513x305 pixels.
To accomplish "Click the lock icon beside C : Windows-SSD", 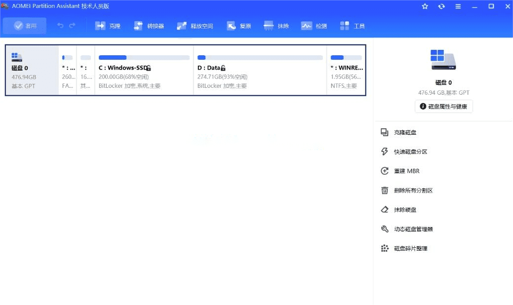I will tap(149, 68).
